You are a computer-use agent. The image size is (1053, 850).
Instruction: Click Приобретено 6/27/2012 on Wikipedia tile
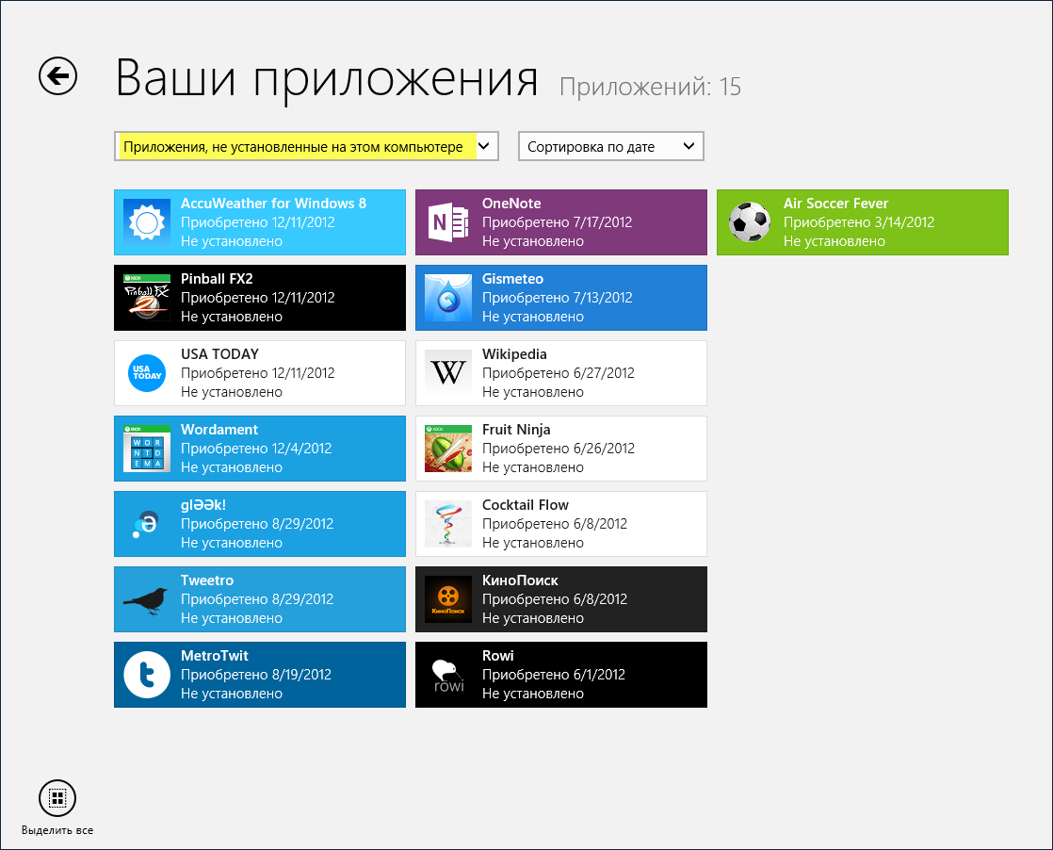coord(559,373)
